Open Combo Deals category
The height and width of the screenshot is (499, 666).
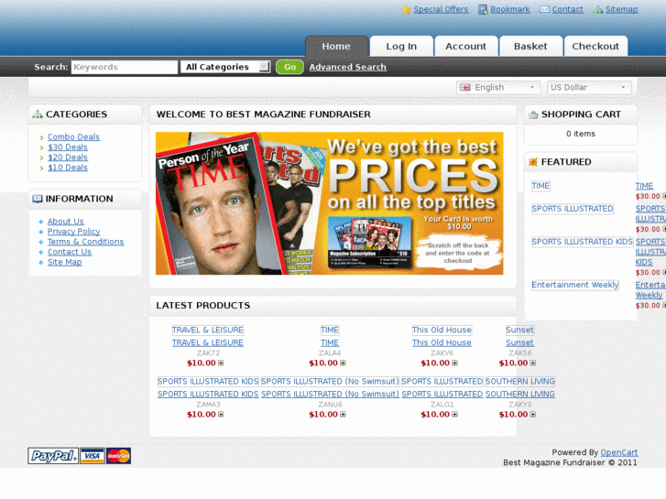(74, 136)
